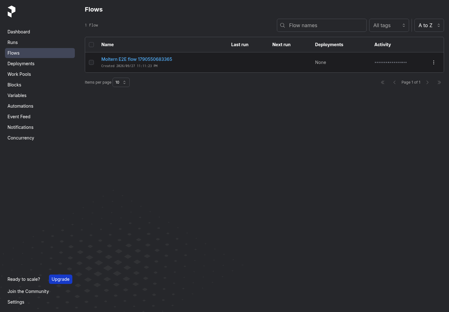
Task: Click the None deployments cell
Action: [321, 62]
